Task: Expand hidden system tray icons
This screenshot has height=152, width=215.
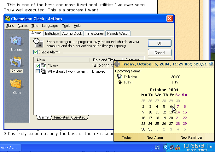Action: pos(166,147)
